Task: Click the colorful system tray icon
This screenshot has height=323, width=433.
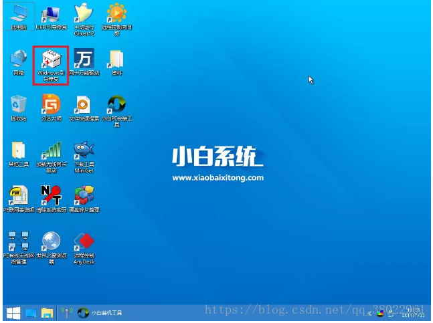Action: tap(381, 314)
